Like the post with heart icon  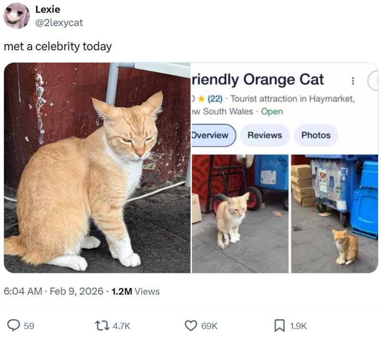point(191,326)
